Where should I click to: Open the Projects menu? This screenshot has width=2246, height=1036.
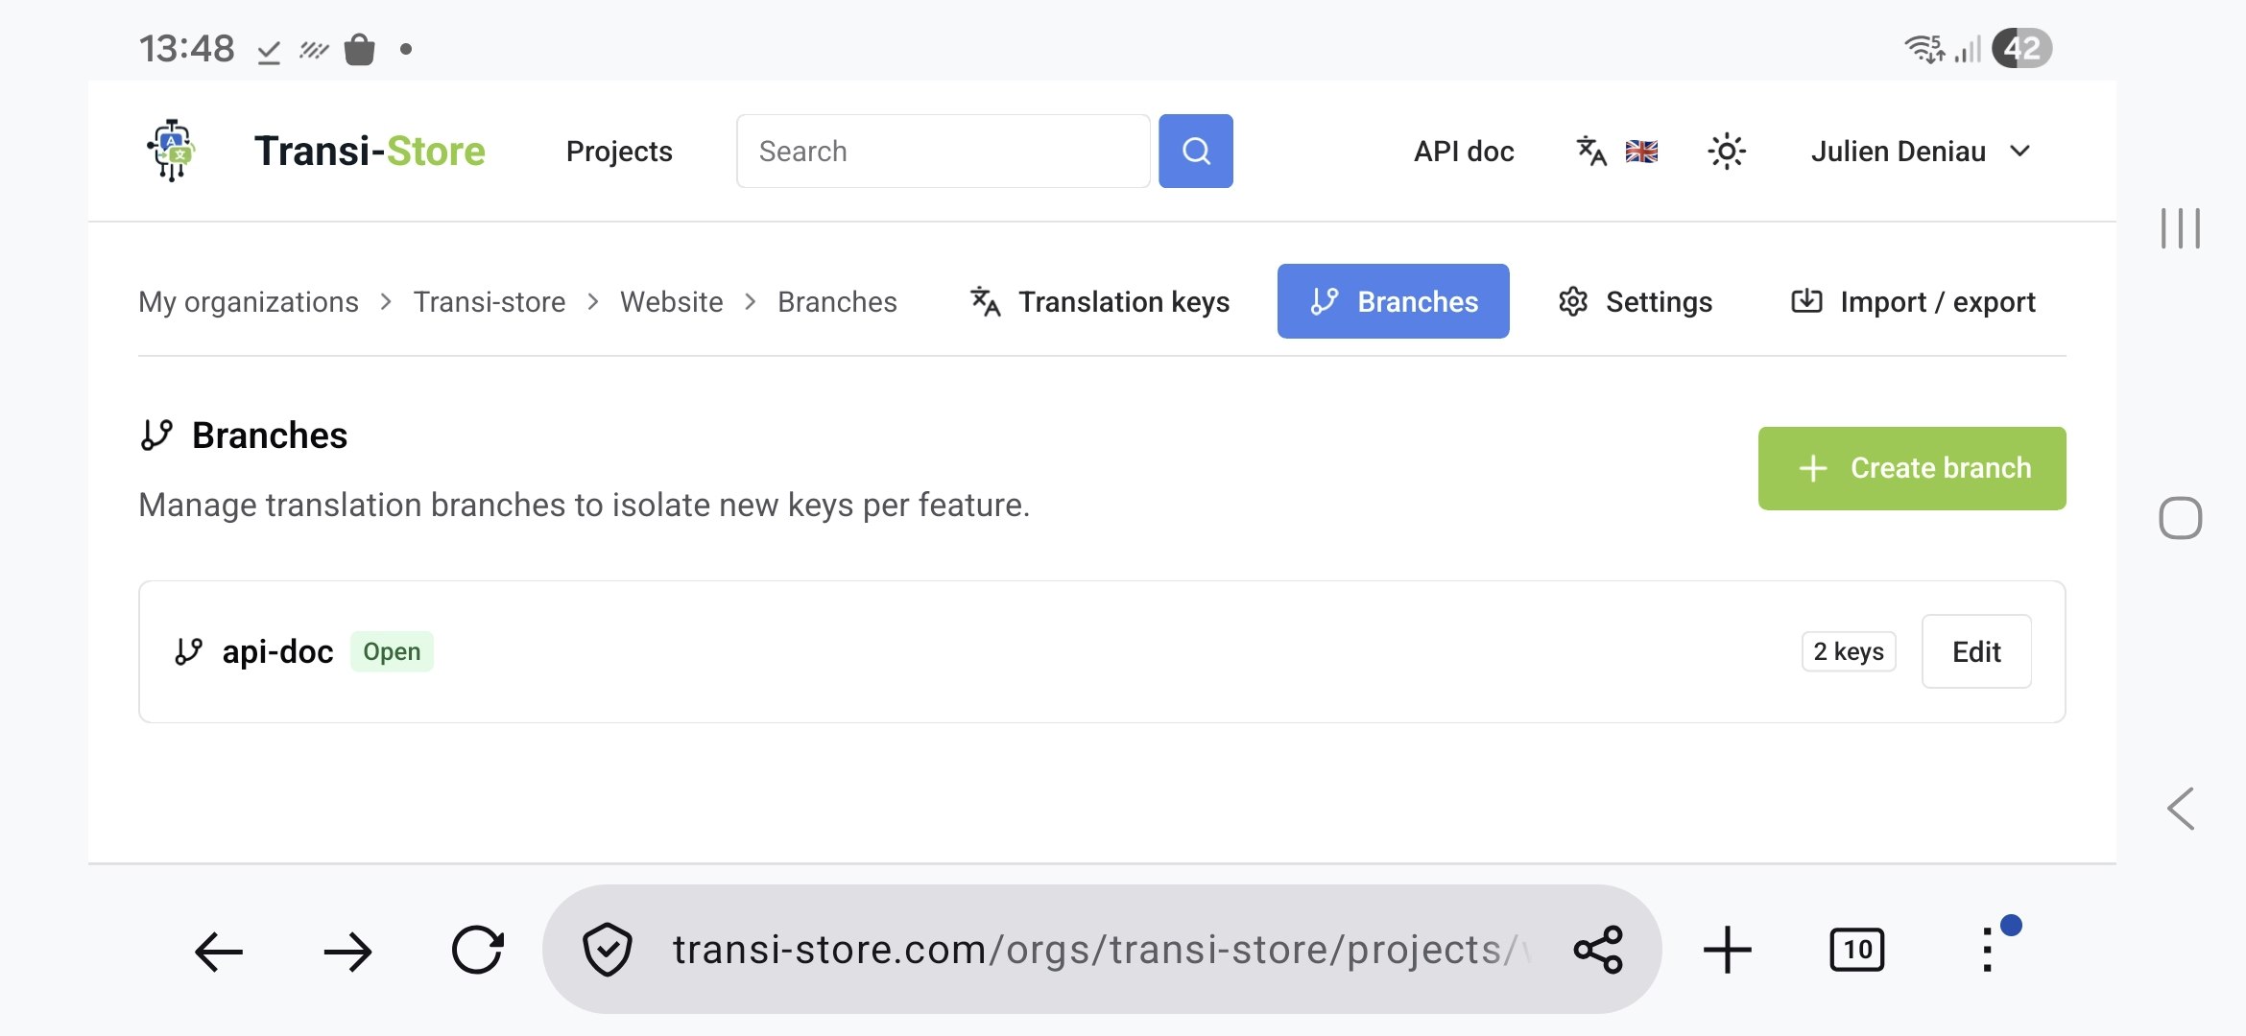pos(618,151)
